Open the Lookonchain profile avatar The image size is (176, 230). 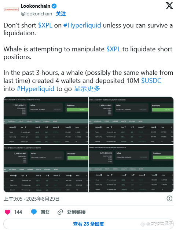tap(11, 10)
